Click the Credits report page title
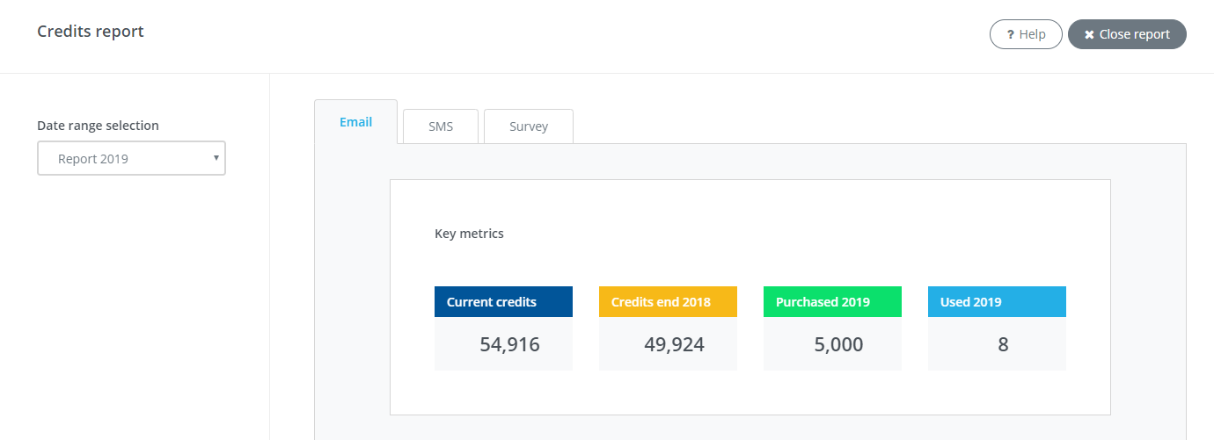The image size is (1214, 440). tap(91, 32)
